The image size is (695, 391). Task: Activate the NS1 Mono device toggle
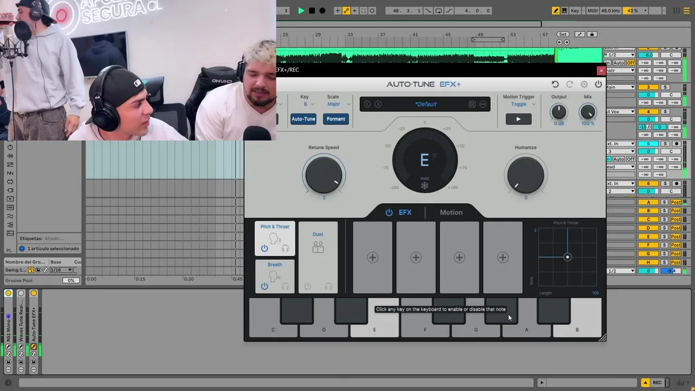(x=8, y=293)
